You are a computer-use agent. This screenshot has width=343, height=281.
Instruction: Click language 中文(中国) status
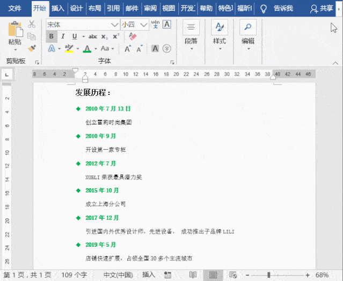click(118, 275)
